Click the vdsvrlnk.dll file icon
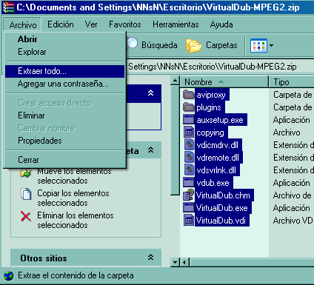The height and width of the screenshot is (285, 314). click(189, 170)
